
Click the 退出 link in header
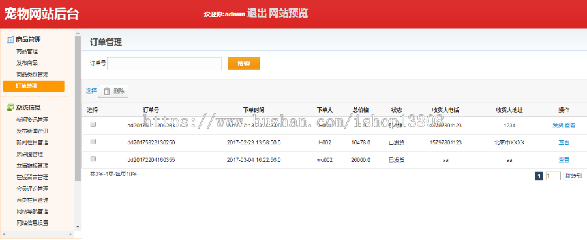pos(257,14)
